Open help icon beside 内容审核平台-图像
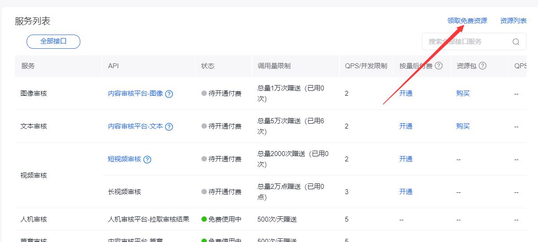This screenshot has width=538, height=242. click(169, 94)
